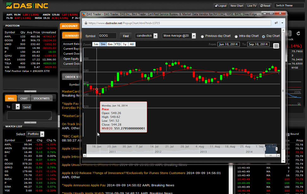
Task: Open the Move Average @20 dropdown
Action: (194, 36)
